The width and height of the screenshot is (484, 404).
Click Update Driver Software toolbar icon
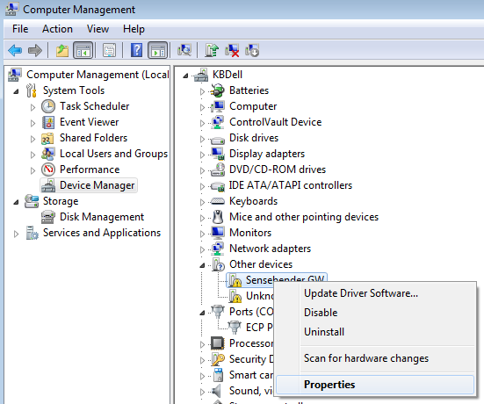click(x=212, y=50)
